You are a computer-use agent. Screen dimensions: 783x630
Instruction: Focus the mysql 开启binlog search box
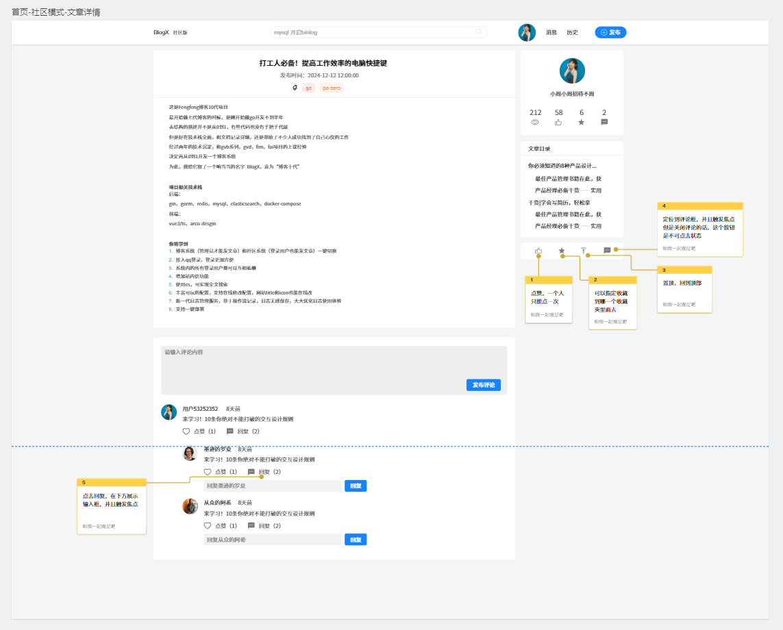point(373,32)
